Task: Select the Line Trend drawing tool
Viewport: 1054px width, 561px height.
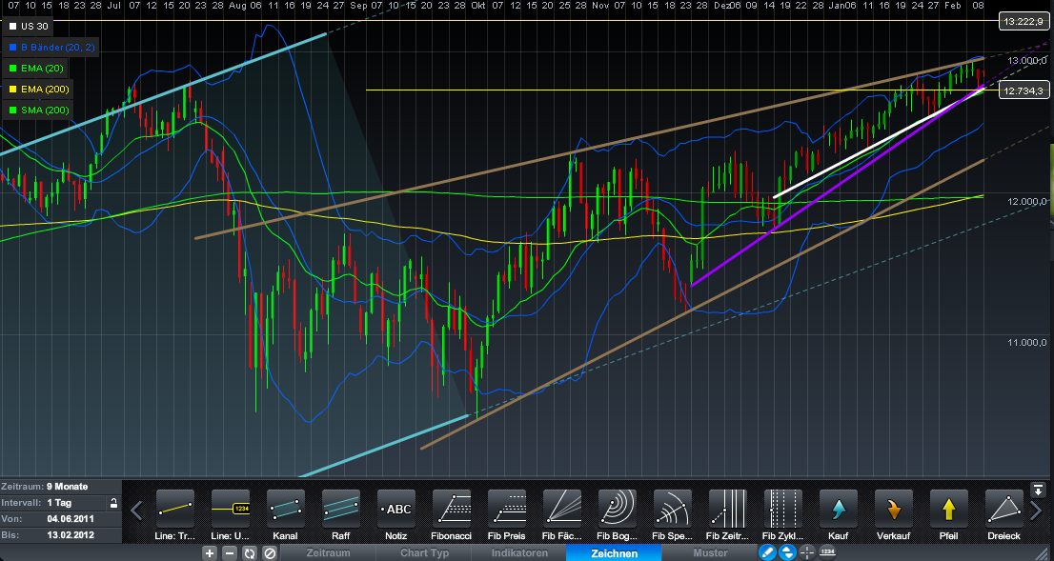Action: (x=175, y=509)
